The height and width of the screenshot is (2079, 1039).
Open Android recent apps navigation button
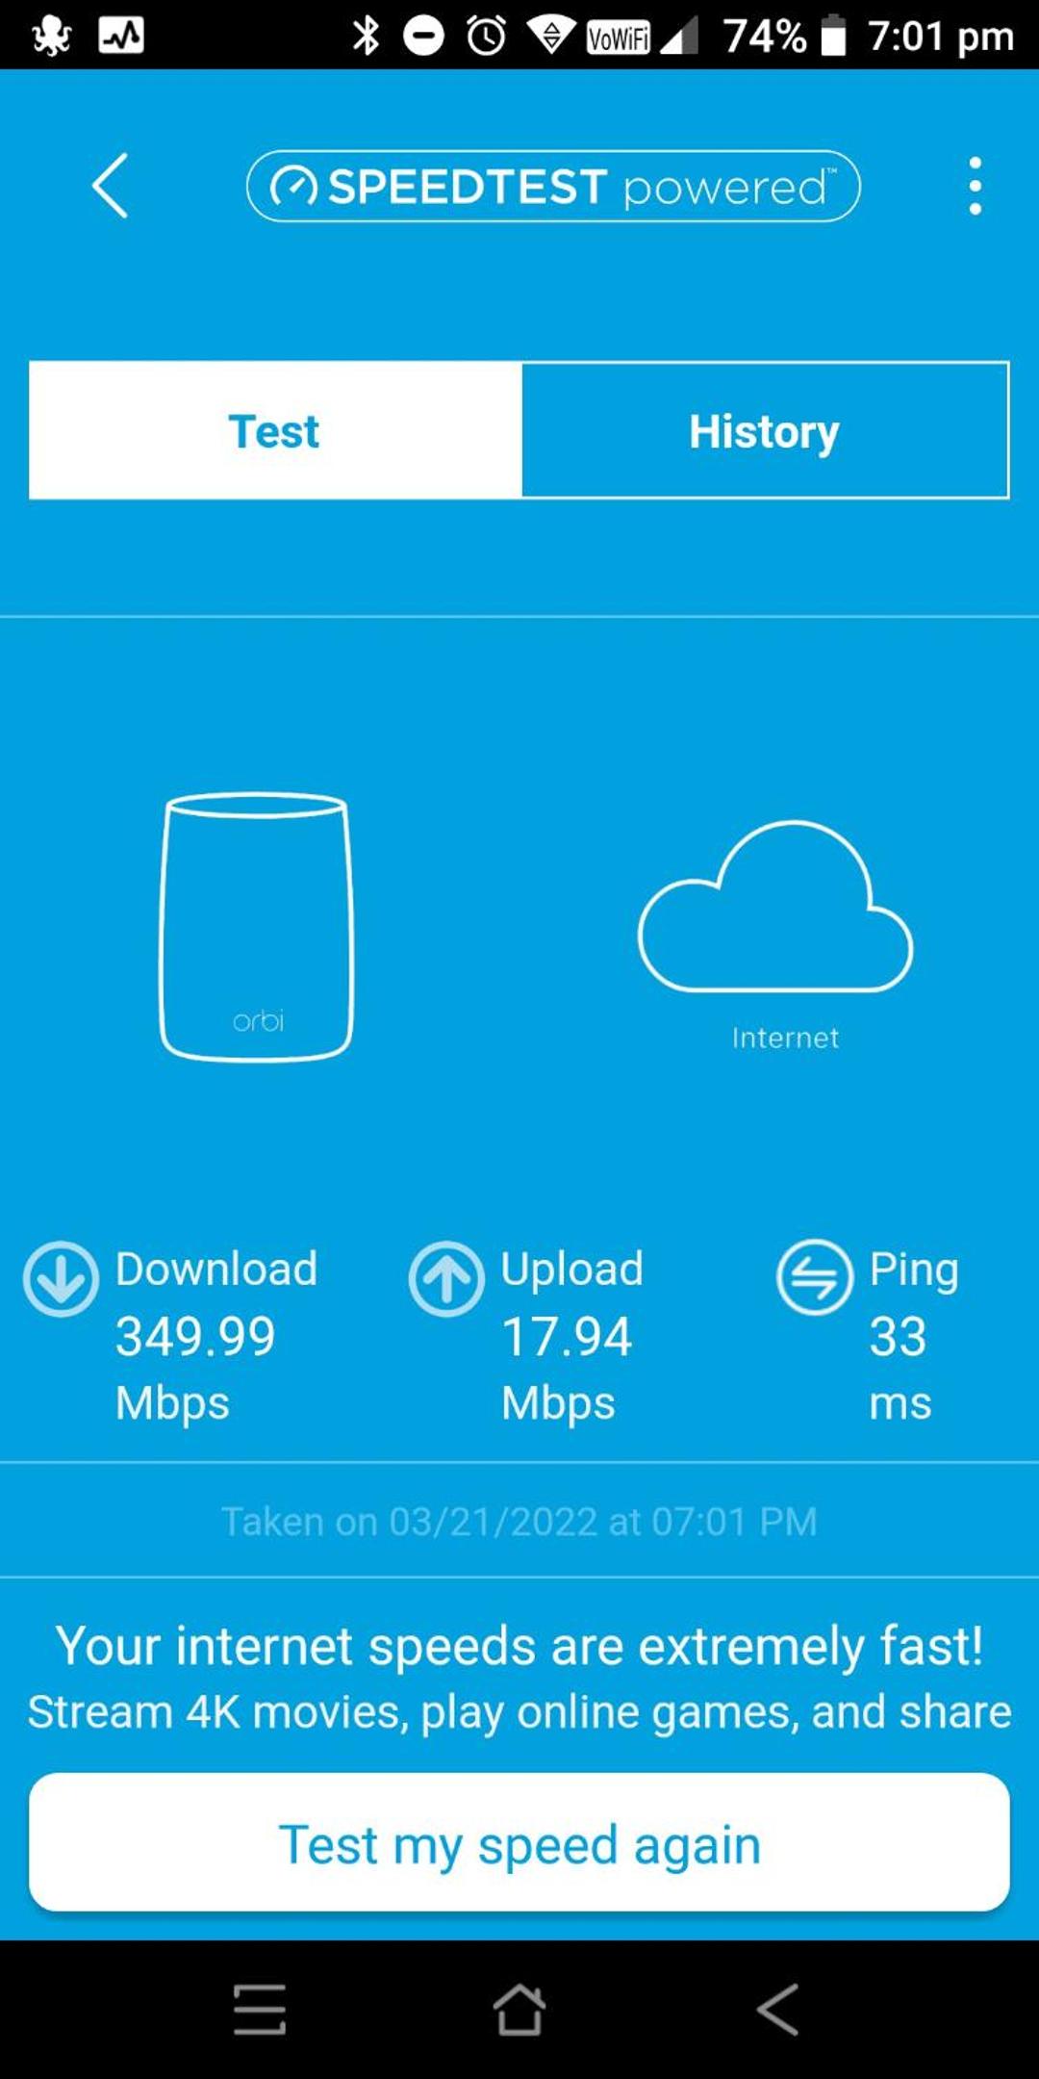coord(260,2010)
